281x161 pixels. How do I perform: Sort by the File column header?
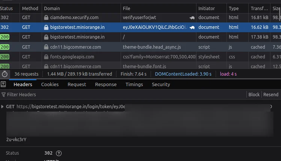click(159, 8)
